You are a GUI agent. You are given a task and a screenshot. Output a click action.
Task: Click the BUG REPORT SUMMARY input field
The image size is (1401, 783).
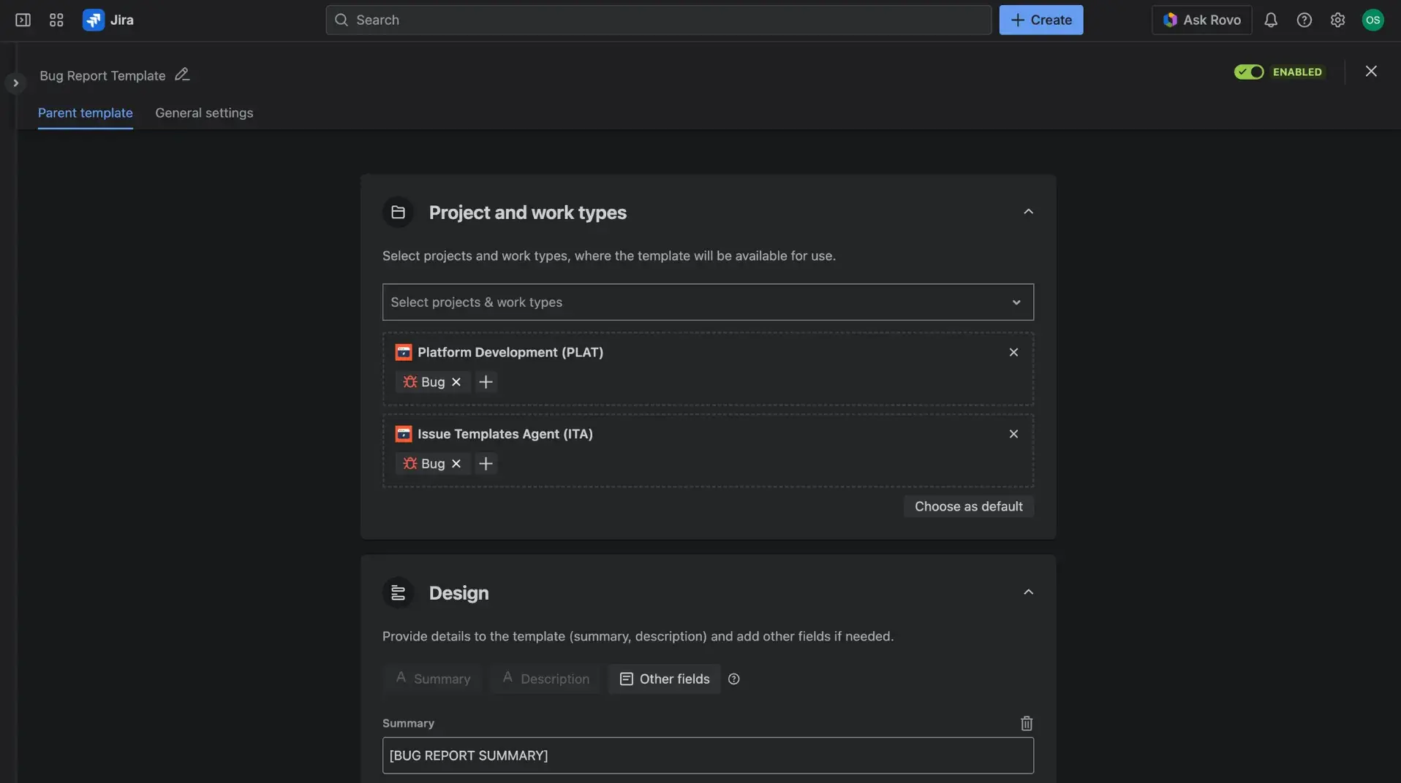pos(707,755)
